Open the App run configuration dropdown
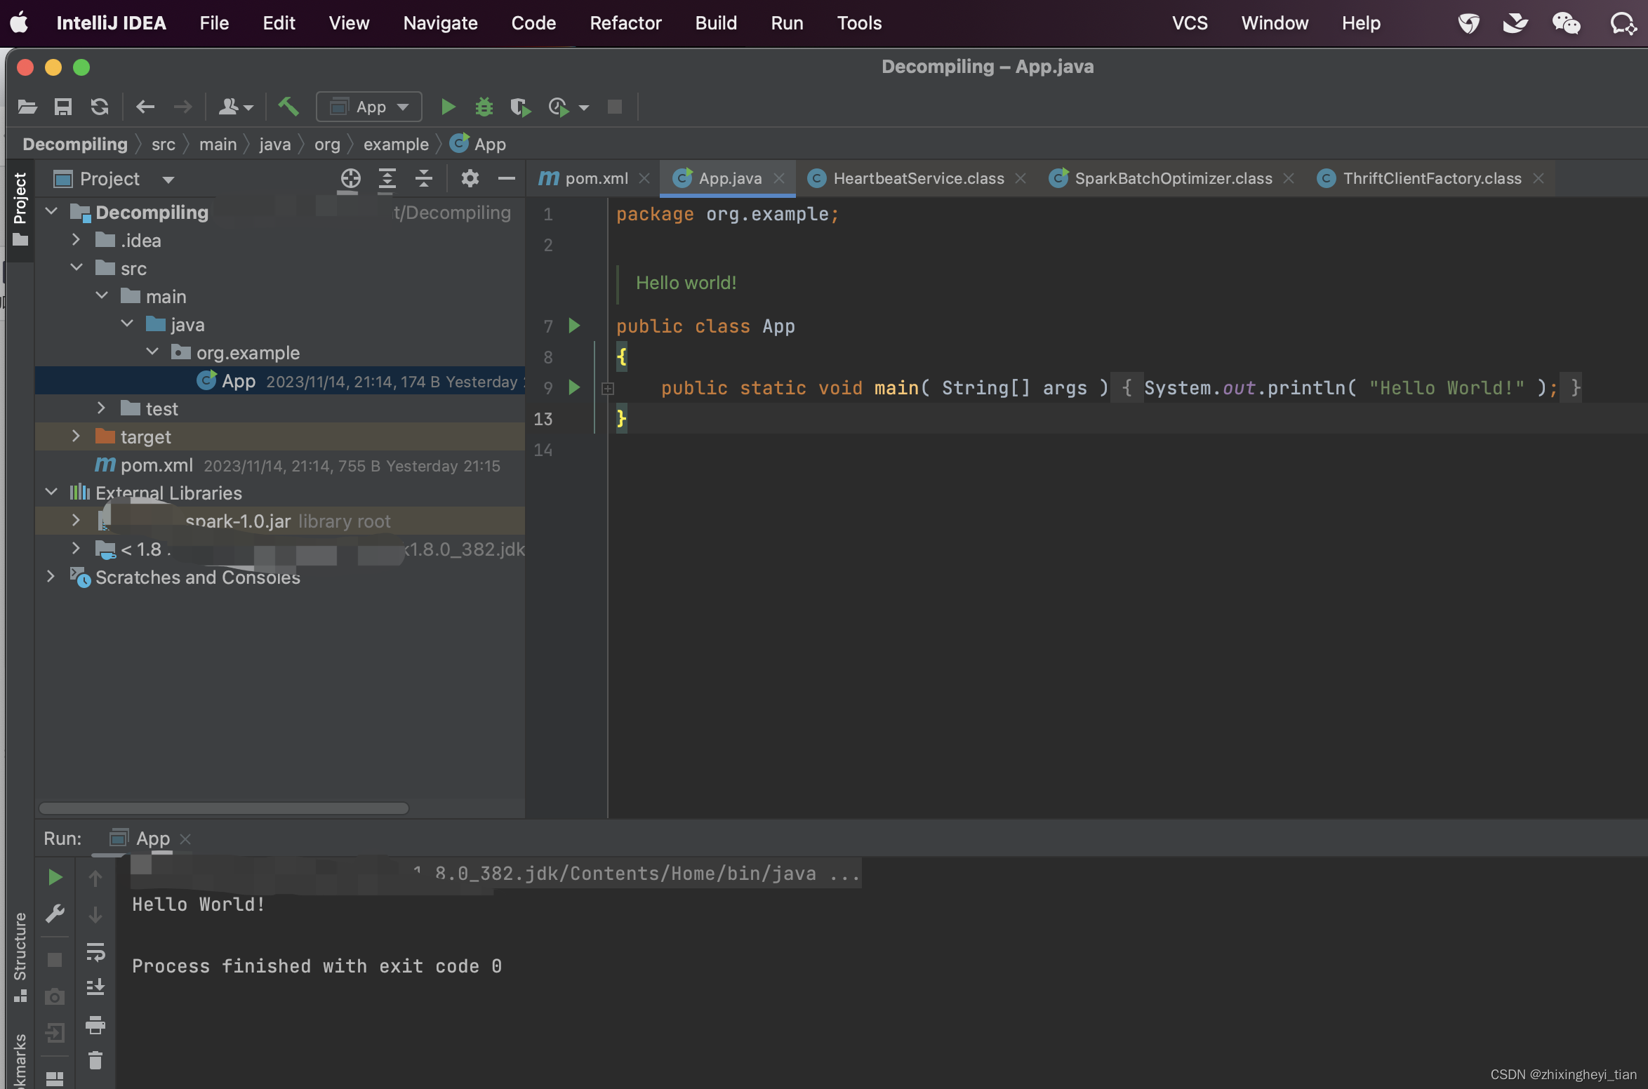The image size is (1648, 1089). 369,107
